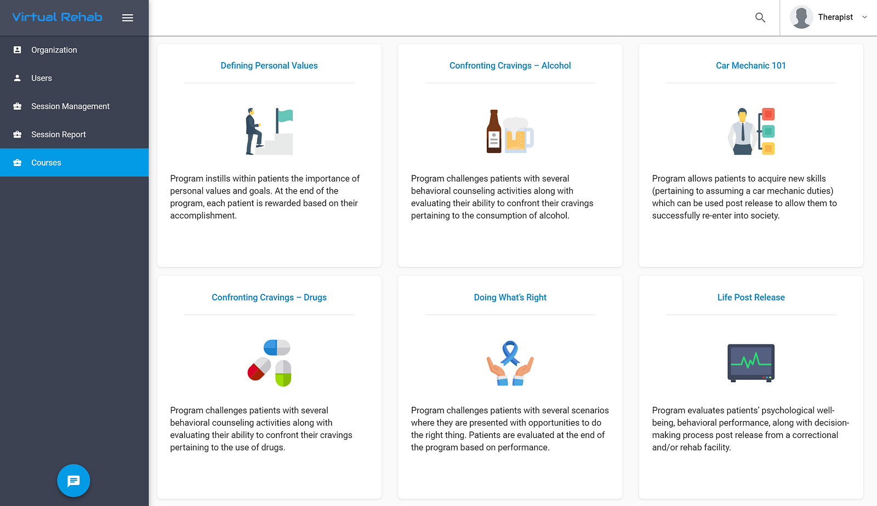877x506 pixels.
Task: Click the heart monitor illustration
Action: coord(751,363)
